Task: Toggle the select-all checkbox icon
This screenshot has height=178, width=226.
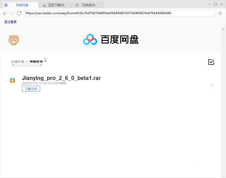Action: tap(211, 62)
